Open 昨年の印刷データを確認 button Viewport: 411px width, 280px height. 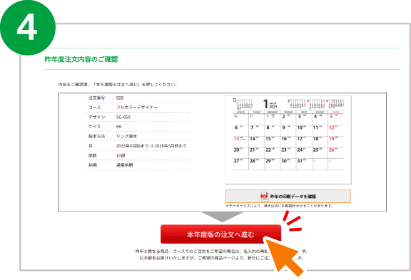coord(288,196)
